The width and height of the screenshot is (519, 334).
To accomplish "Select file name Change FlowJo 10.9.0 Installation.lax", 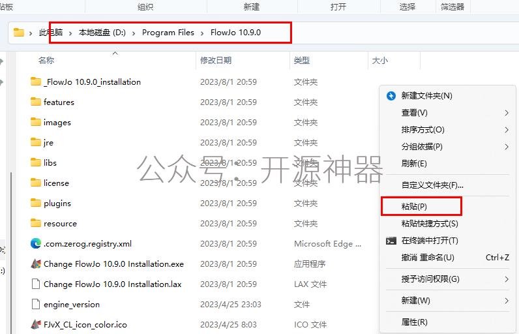I will 113,284.
